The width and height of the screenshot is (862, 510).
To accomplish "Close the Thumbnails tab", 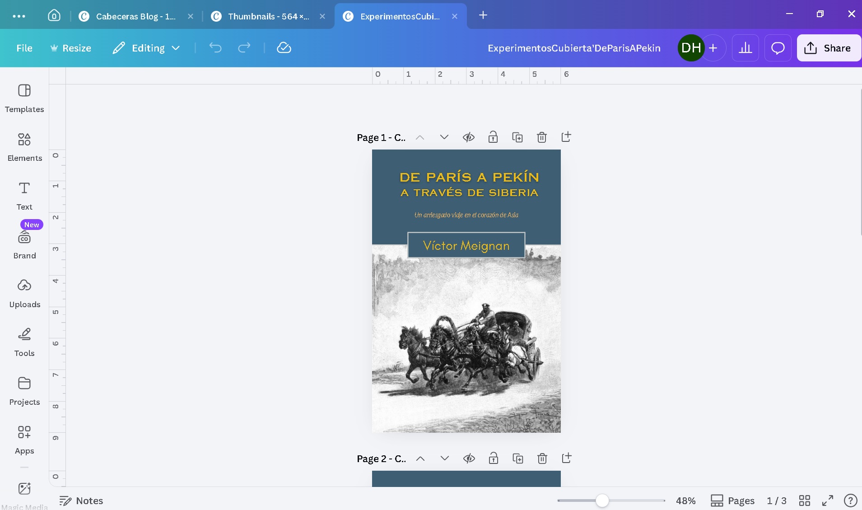I will coord(322,16).
